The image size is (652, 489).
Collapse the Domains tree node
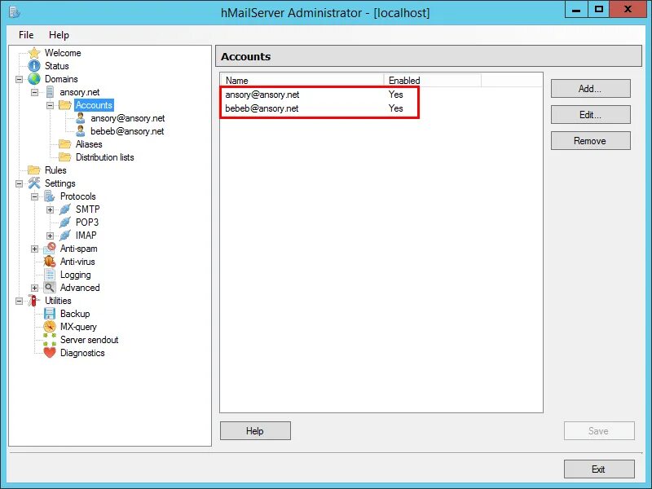click(19, 79)
